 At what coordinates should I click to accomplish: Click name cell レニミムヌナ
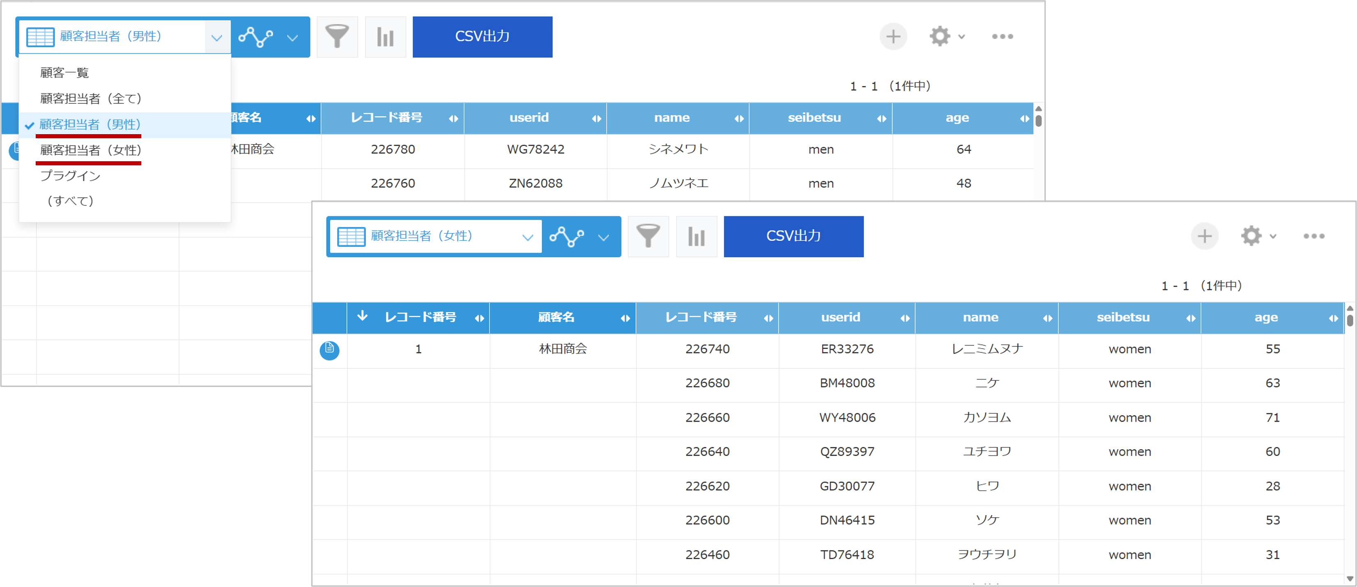[x=987, y=349]
